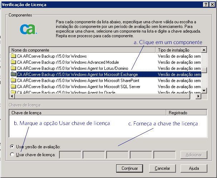Select the Agent for Microsoft SharePoint folder icon
This screenshot has width=217, height=178.
(x=14, y=81)
